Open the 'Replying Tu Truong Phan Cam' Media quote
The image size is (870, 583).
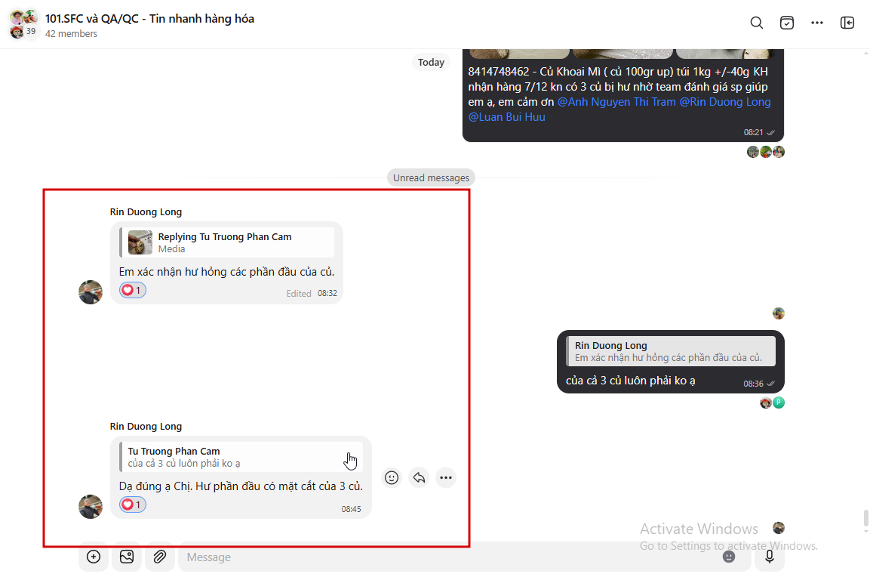(x=227, y=242)
